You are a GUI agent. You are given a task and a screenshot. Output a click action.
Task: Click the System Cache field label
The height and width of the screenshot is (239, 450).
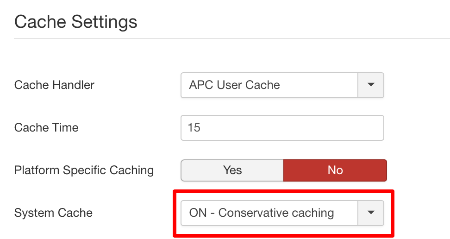[x=53, y=213]
